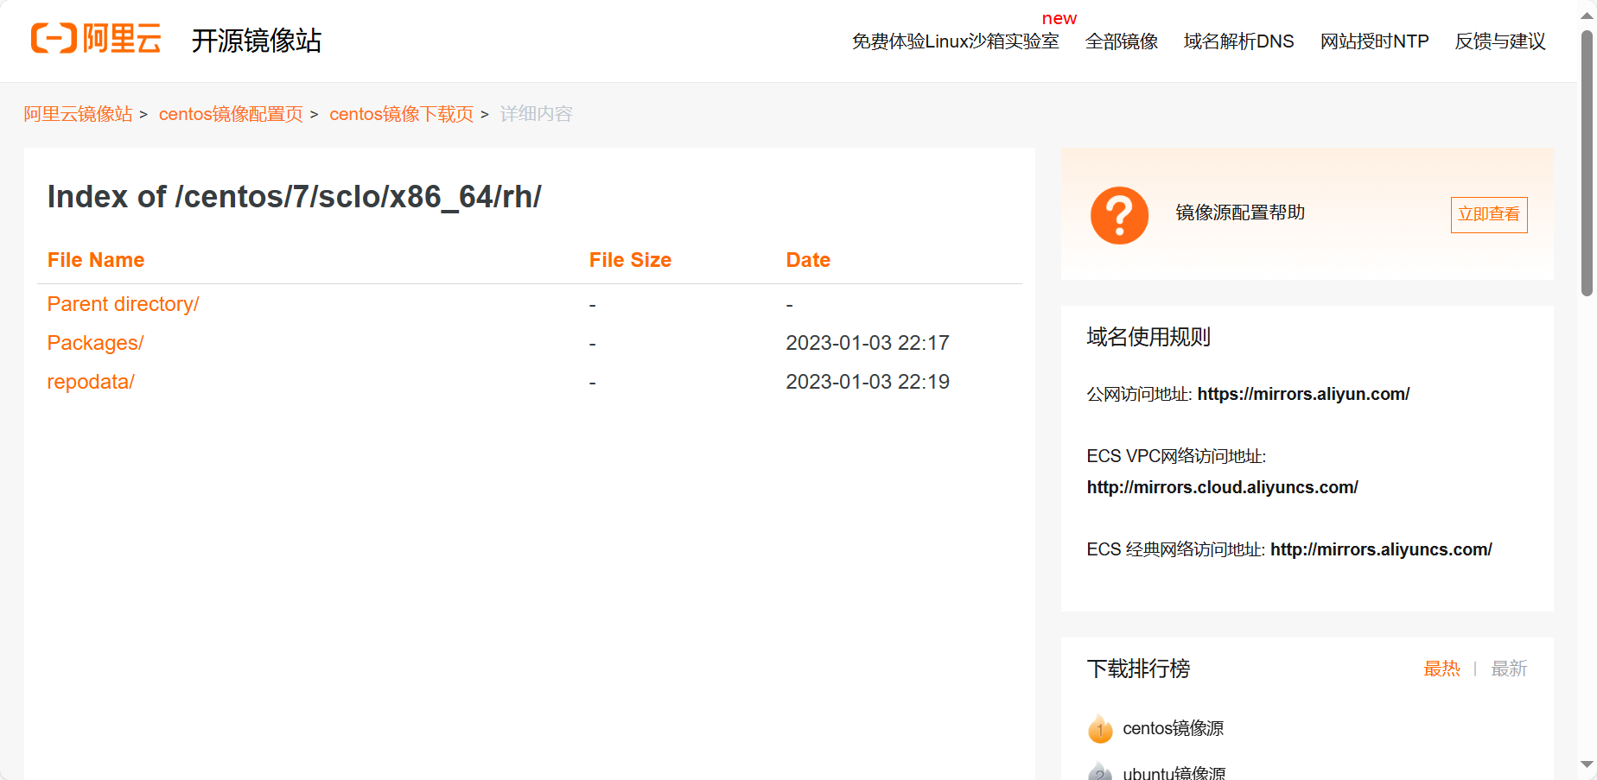
Task: Click the 开源镜像站 site title
Action: coord(256,41)
